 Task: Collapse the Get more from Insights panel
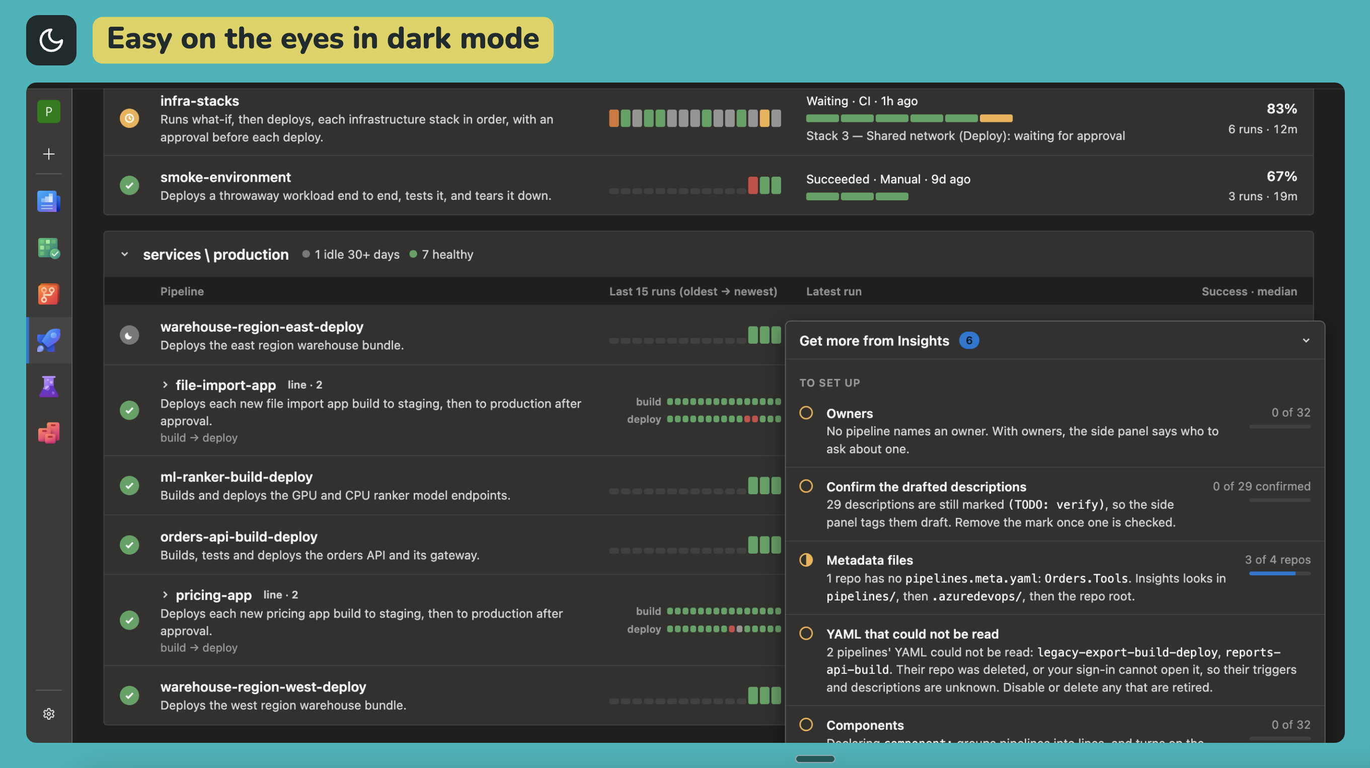[x=1306, y=340]
